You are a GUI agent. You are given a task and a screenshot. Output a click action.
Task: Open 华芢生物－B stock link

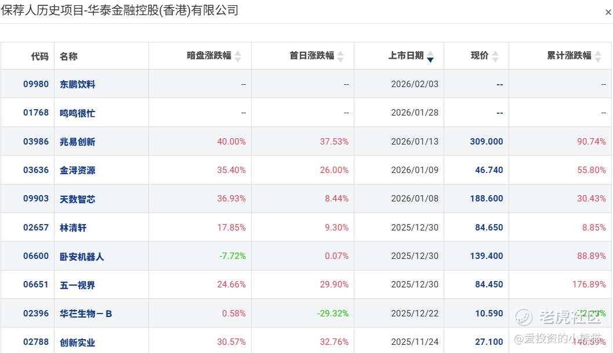click(x=86, y=314)
